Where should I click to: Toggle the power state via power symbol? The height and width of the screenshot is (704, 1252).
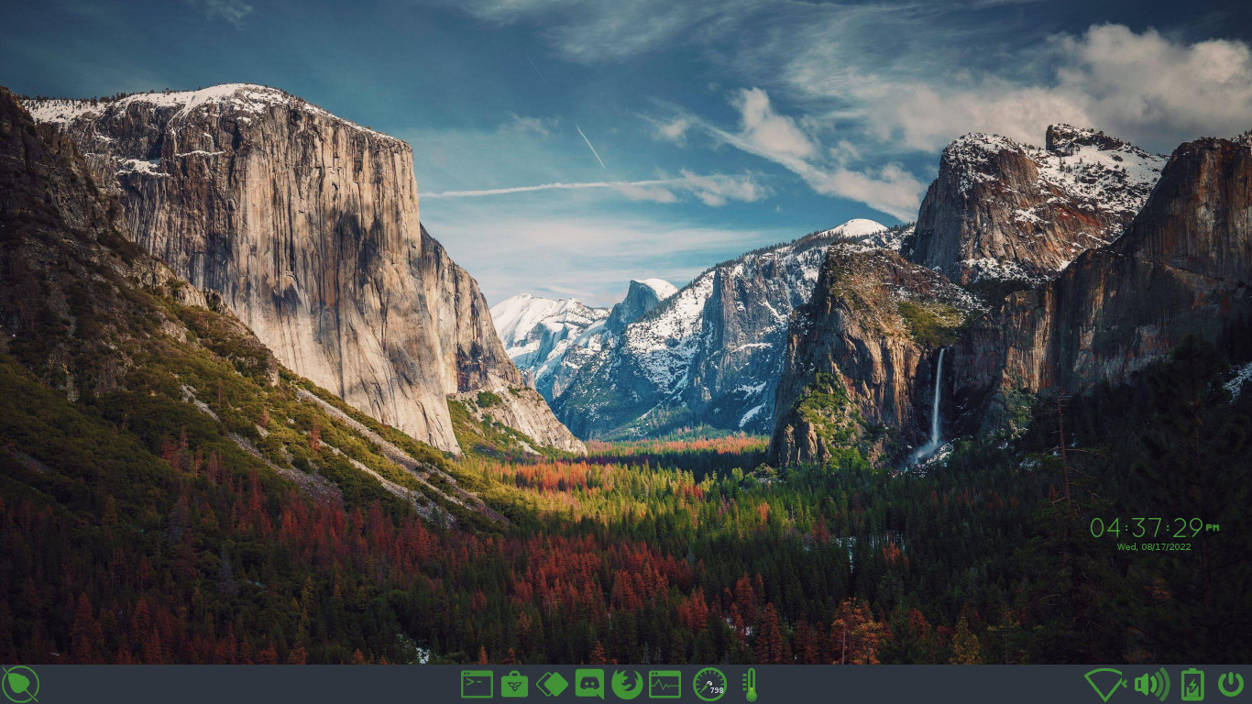1230,683
